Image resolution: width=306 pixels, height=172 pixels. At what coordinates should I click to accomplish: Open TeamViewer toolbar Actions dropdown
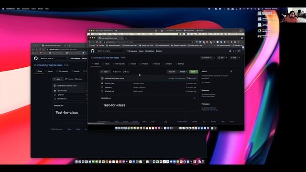click(x=171, y=31)
